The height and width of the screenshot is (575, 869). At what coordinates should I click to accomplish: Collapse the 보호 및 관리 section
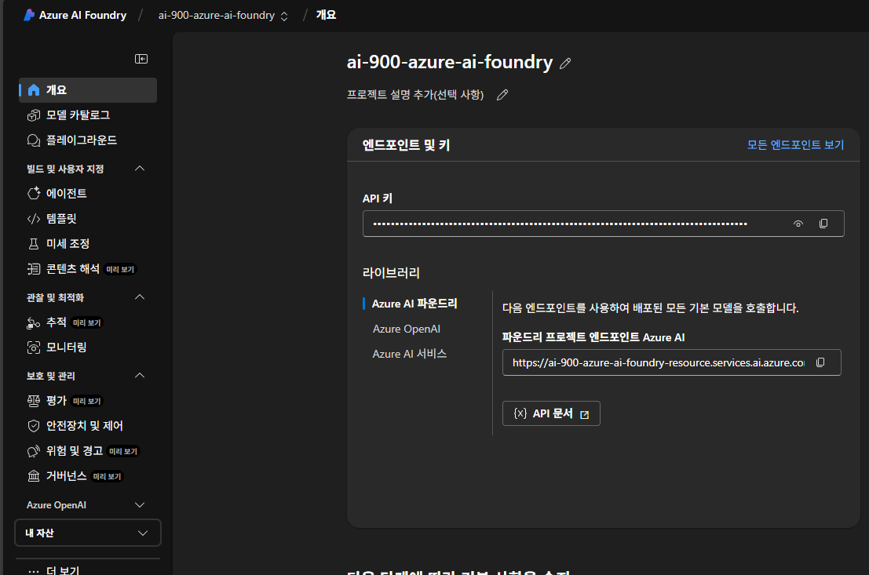coord(140,376)
